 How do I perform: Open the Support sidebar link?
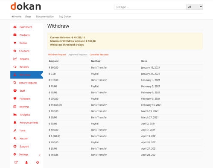(24, 146)
